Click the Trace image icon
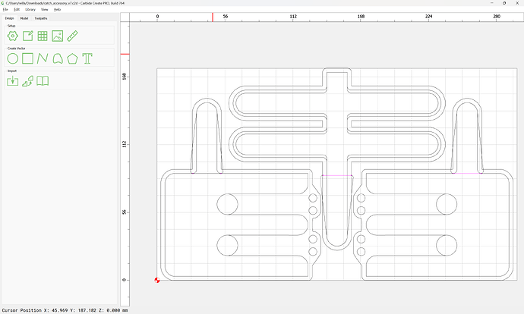The height and width of the screenshot is (314, 524). [28, 80]
